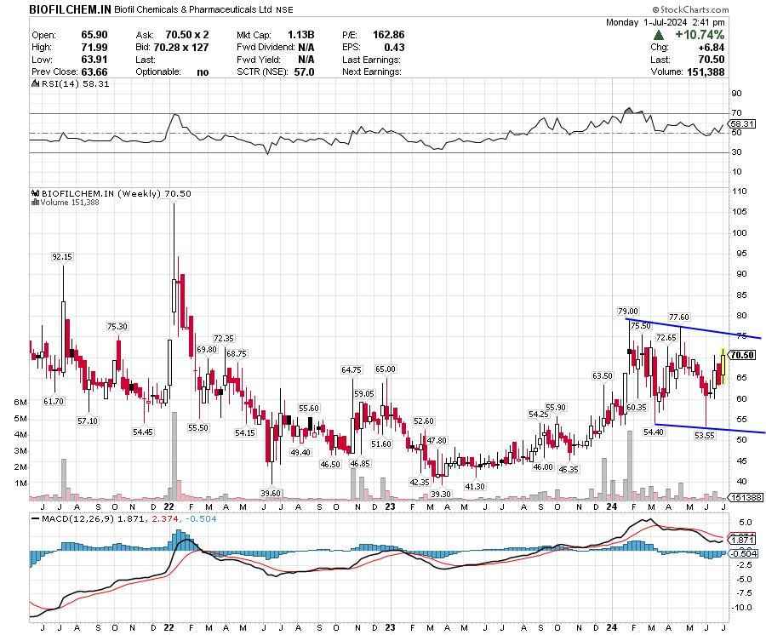Click the Prev Close value 63.66

pyautogui.click(x=94, y=72)
